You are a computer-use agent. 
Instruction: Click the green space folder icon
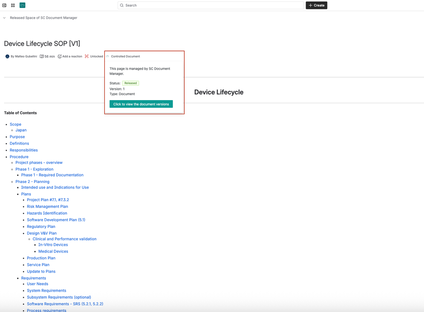tap(22, 6)
